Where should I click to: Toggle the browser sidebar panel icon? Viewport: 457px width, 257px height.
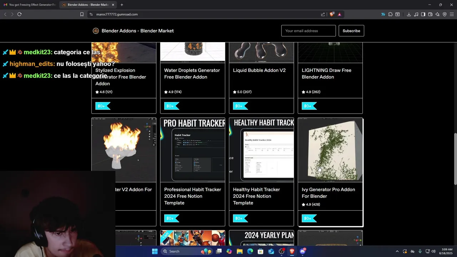[423, 14]
